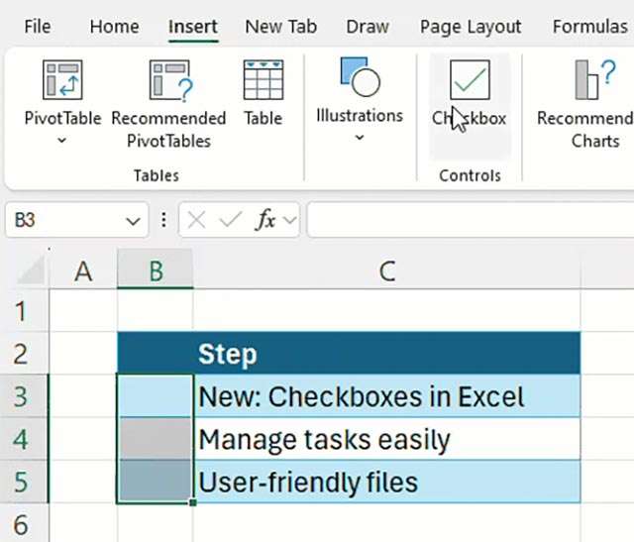
Task: Select column A header
Action: [x=83, y=271]
